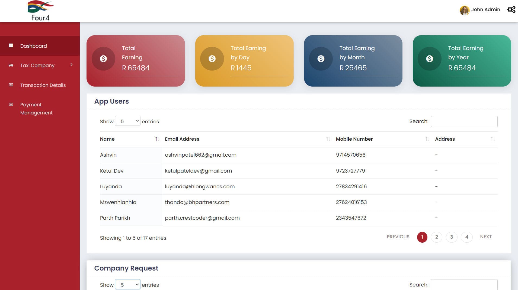Toggle sorting on the Email Address column
This screenshot has height=290, width=518.
(x=328, y=139)
